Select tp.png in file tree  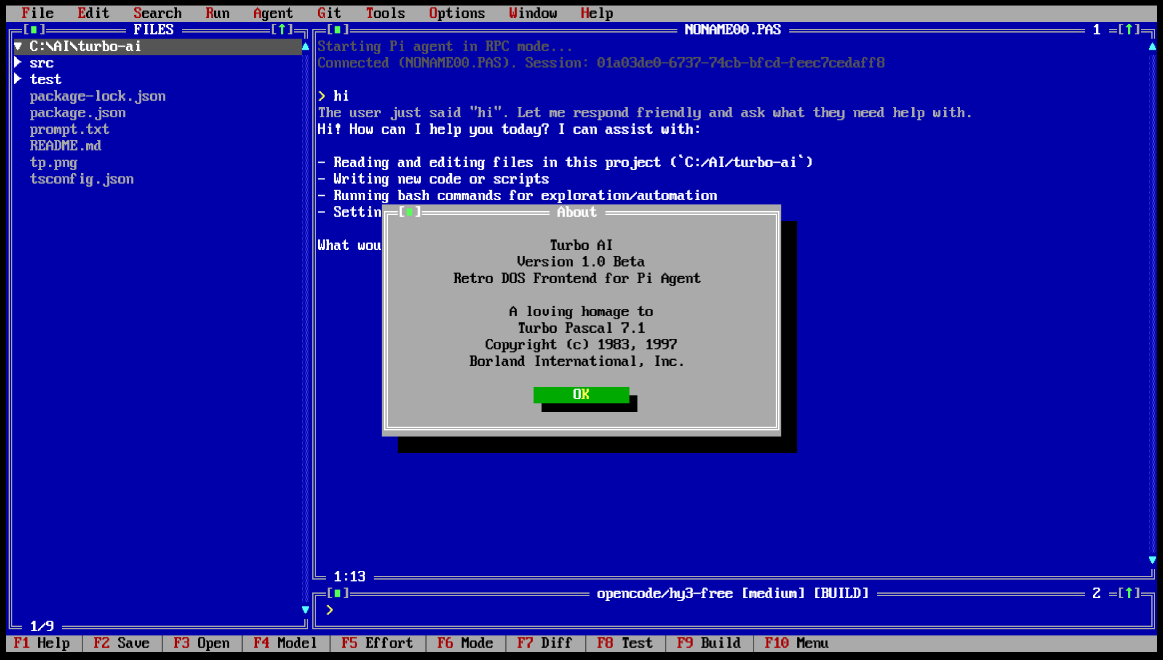tap(53, 162)
